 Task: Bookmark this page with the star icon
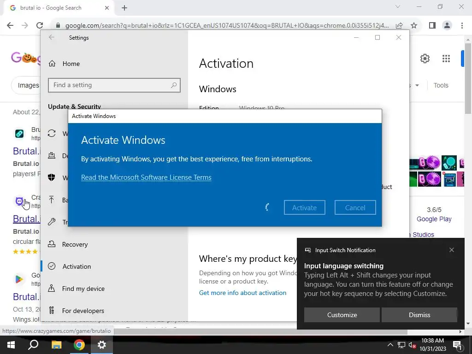pos(414,26)
